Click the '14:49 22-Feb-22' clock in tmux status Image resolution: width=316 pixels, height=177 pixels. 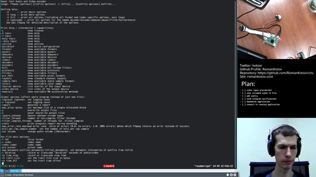223,166
